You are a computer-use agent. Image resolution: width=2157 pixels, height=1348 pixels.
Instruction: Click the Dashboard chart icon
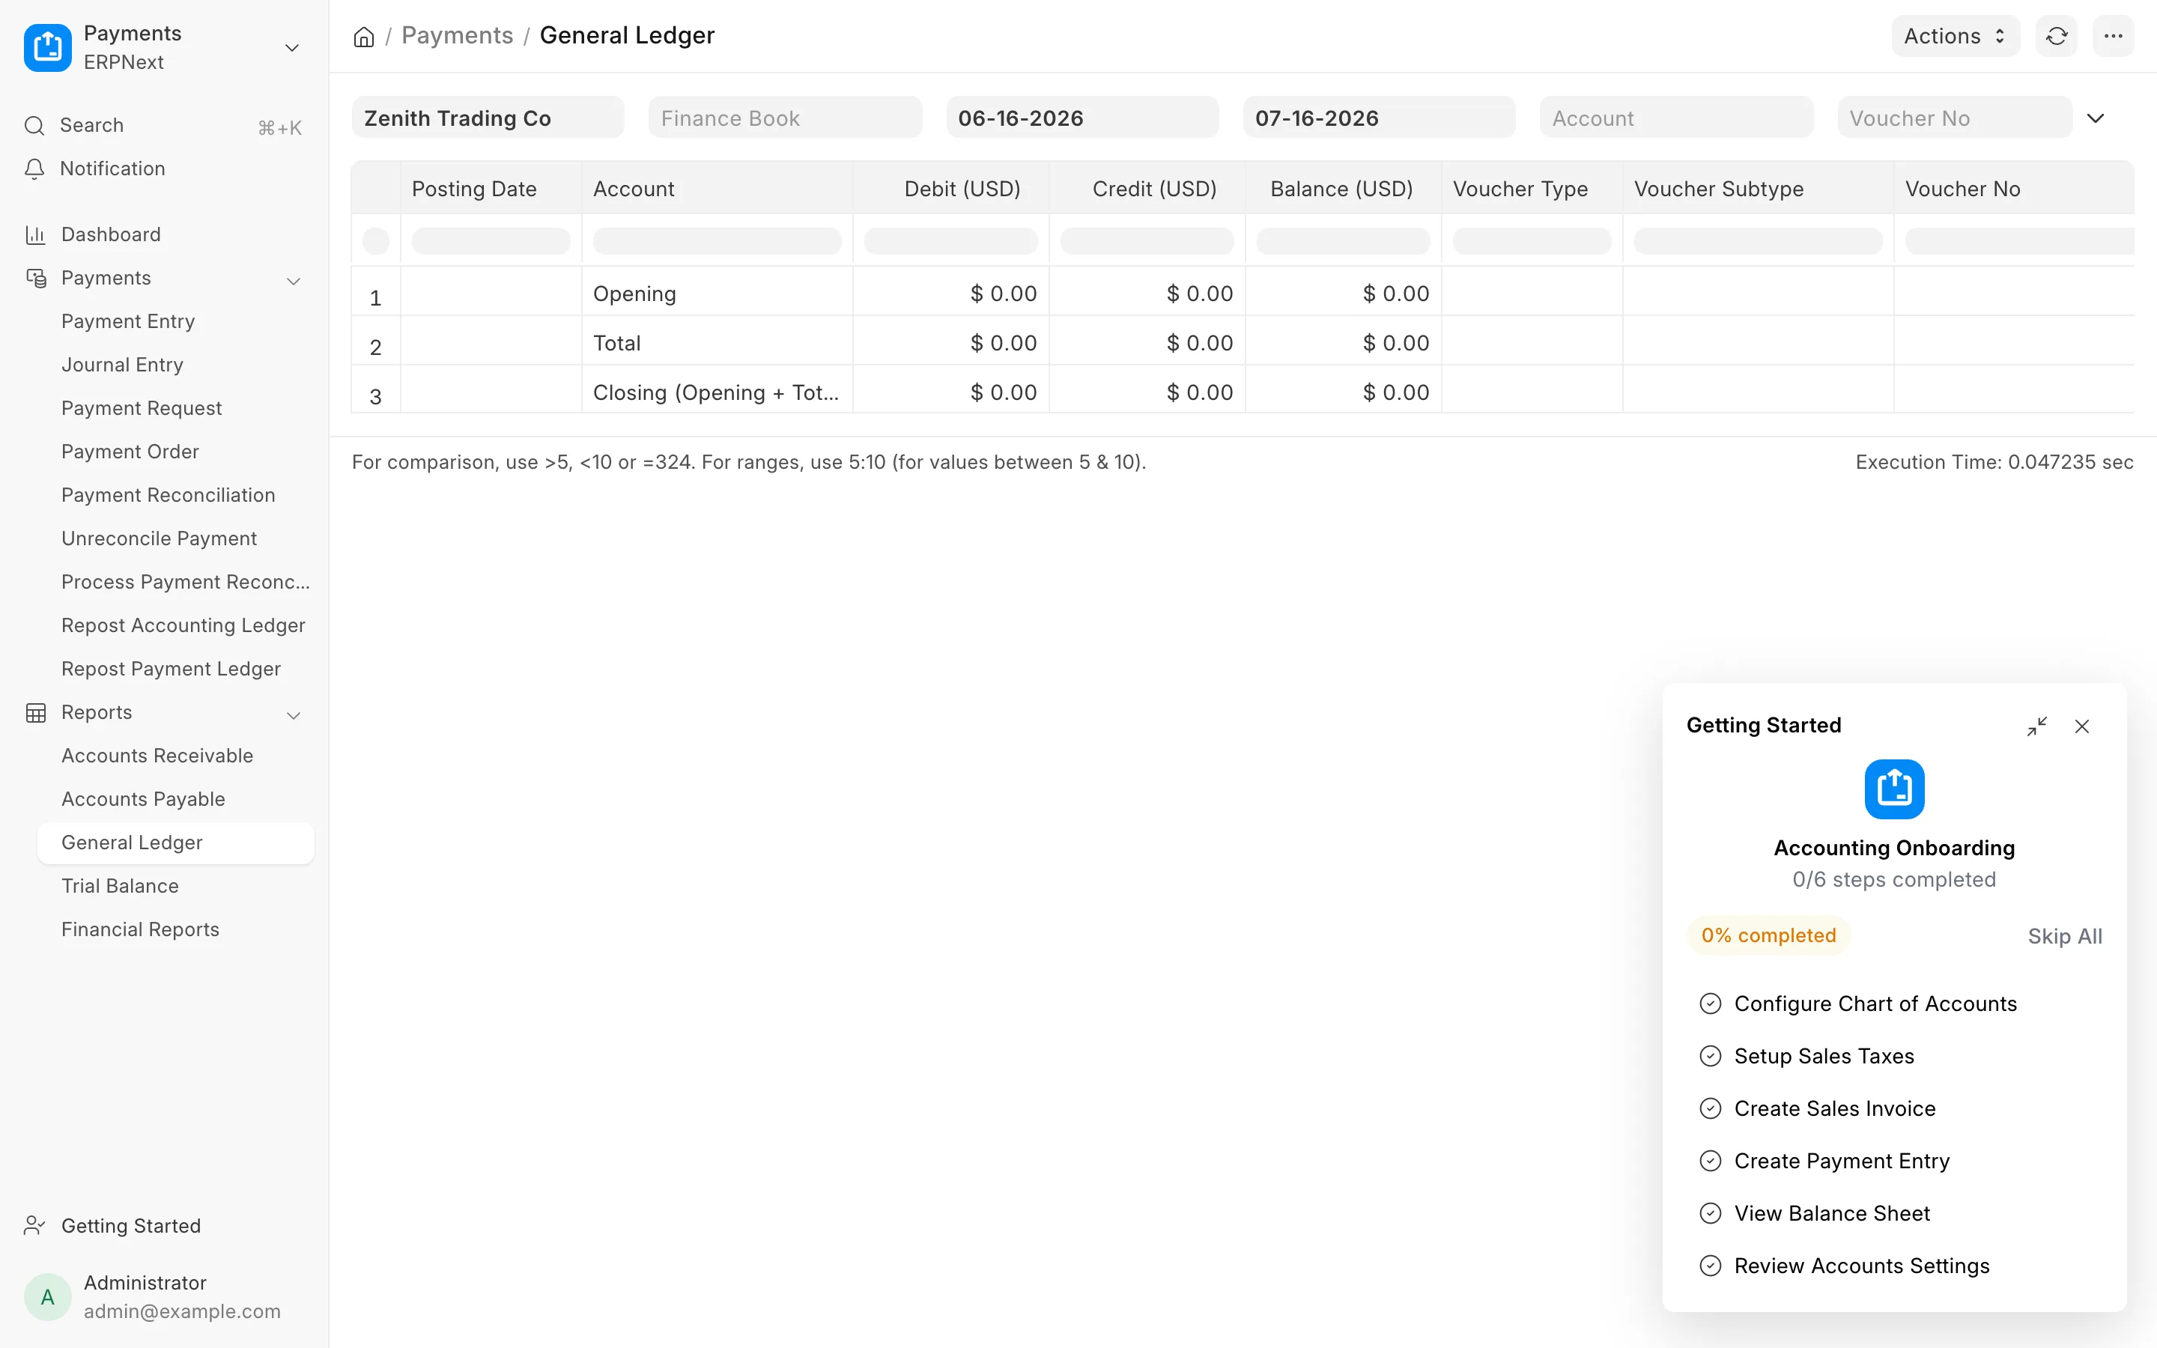coord(36,234)
